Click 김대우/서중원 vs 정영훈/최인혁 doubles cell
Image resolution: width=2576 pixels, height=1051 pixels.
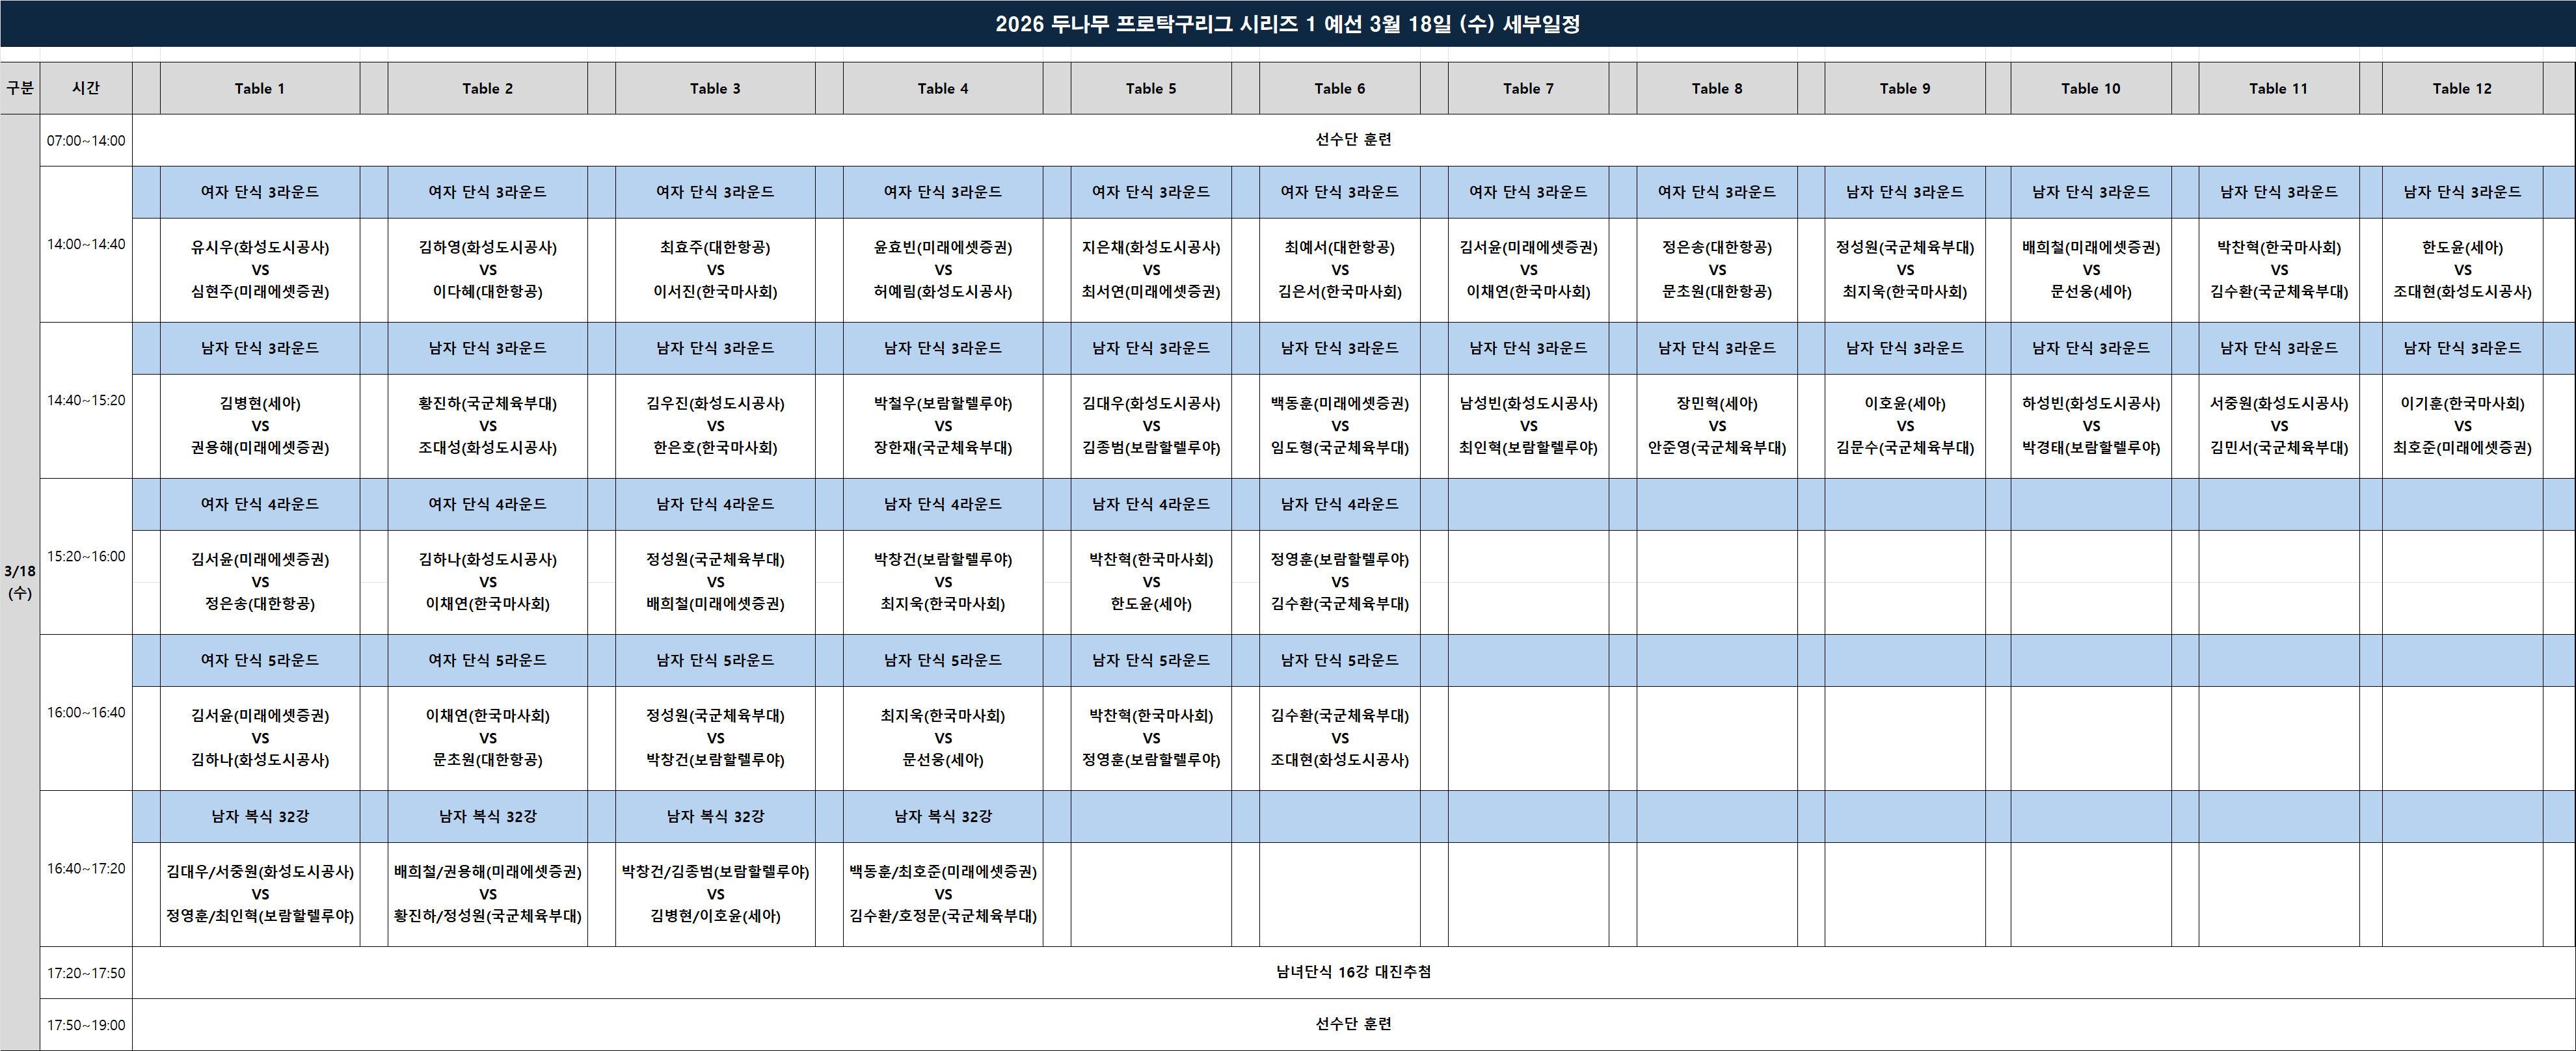coord(259,894)
